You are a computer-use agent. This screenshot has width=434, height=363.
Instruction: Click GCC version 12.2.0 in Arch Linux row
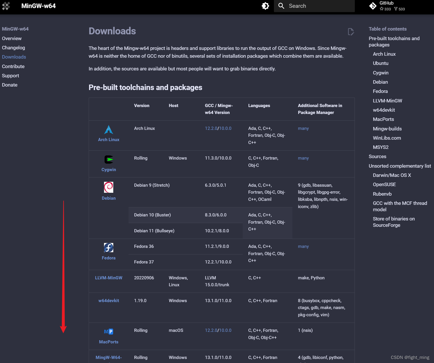click(211, 128)
